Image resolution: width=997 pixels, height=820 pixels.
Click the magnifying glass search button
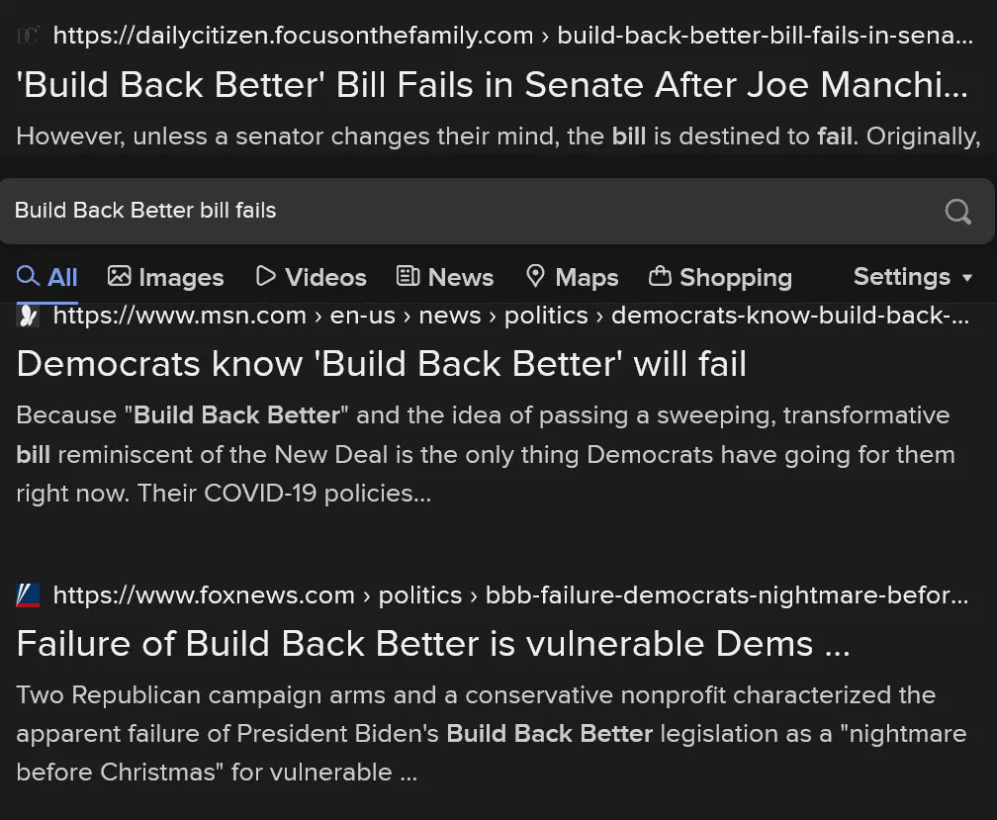(957, 211)
